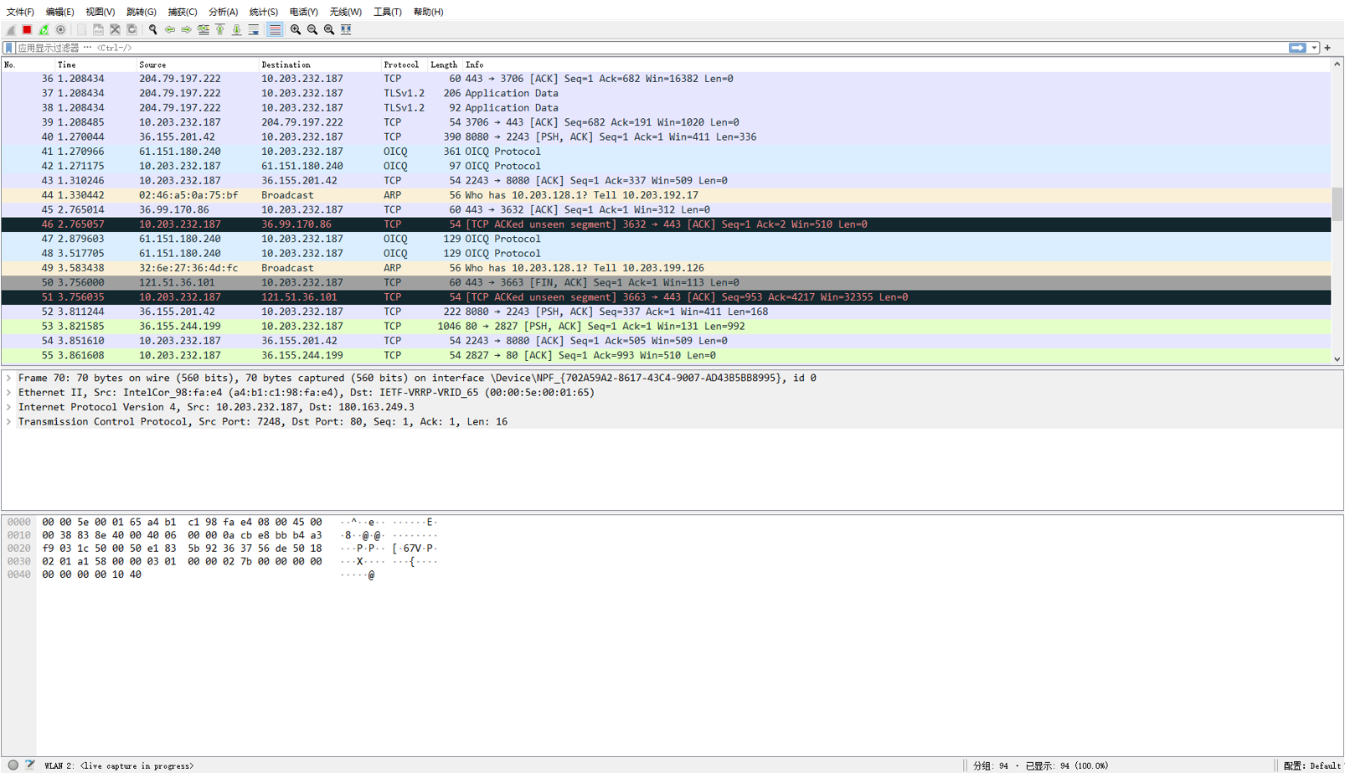Sort by the Time column header
The image size is (1345, 773).
95,64
